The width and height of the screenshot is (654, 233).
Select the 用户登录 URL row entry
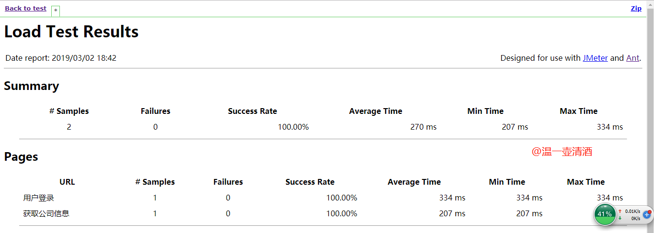pos(38,198)
